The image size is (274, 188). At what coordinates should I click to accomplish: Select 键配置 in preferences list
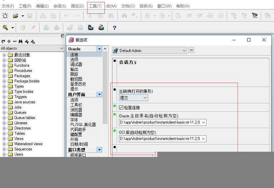pyautogui.click(x=76, y=134)
